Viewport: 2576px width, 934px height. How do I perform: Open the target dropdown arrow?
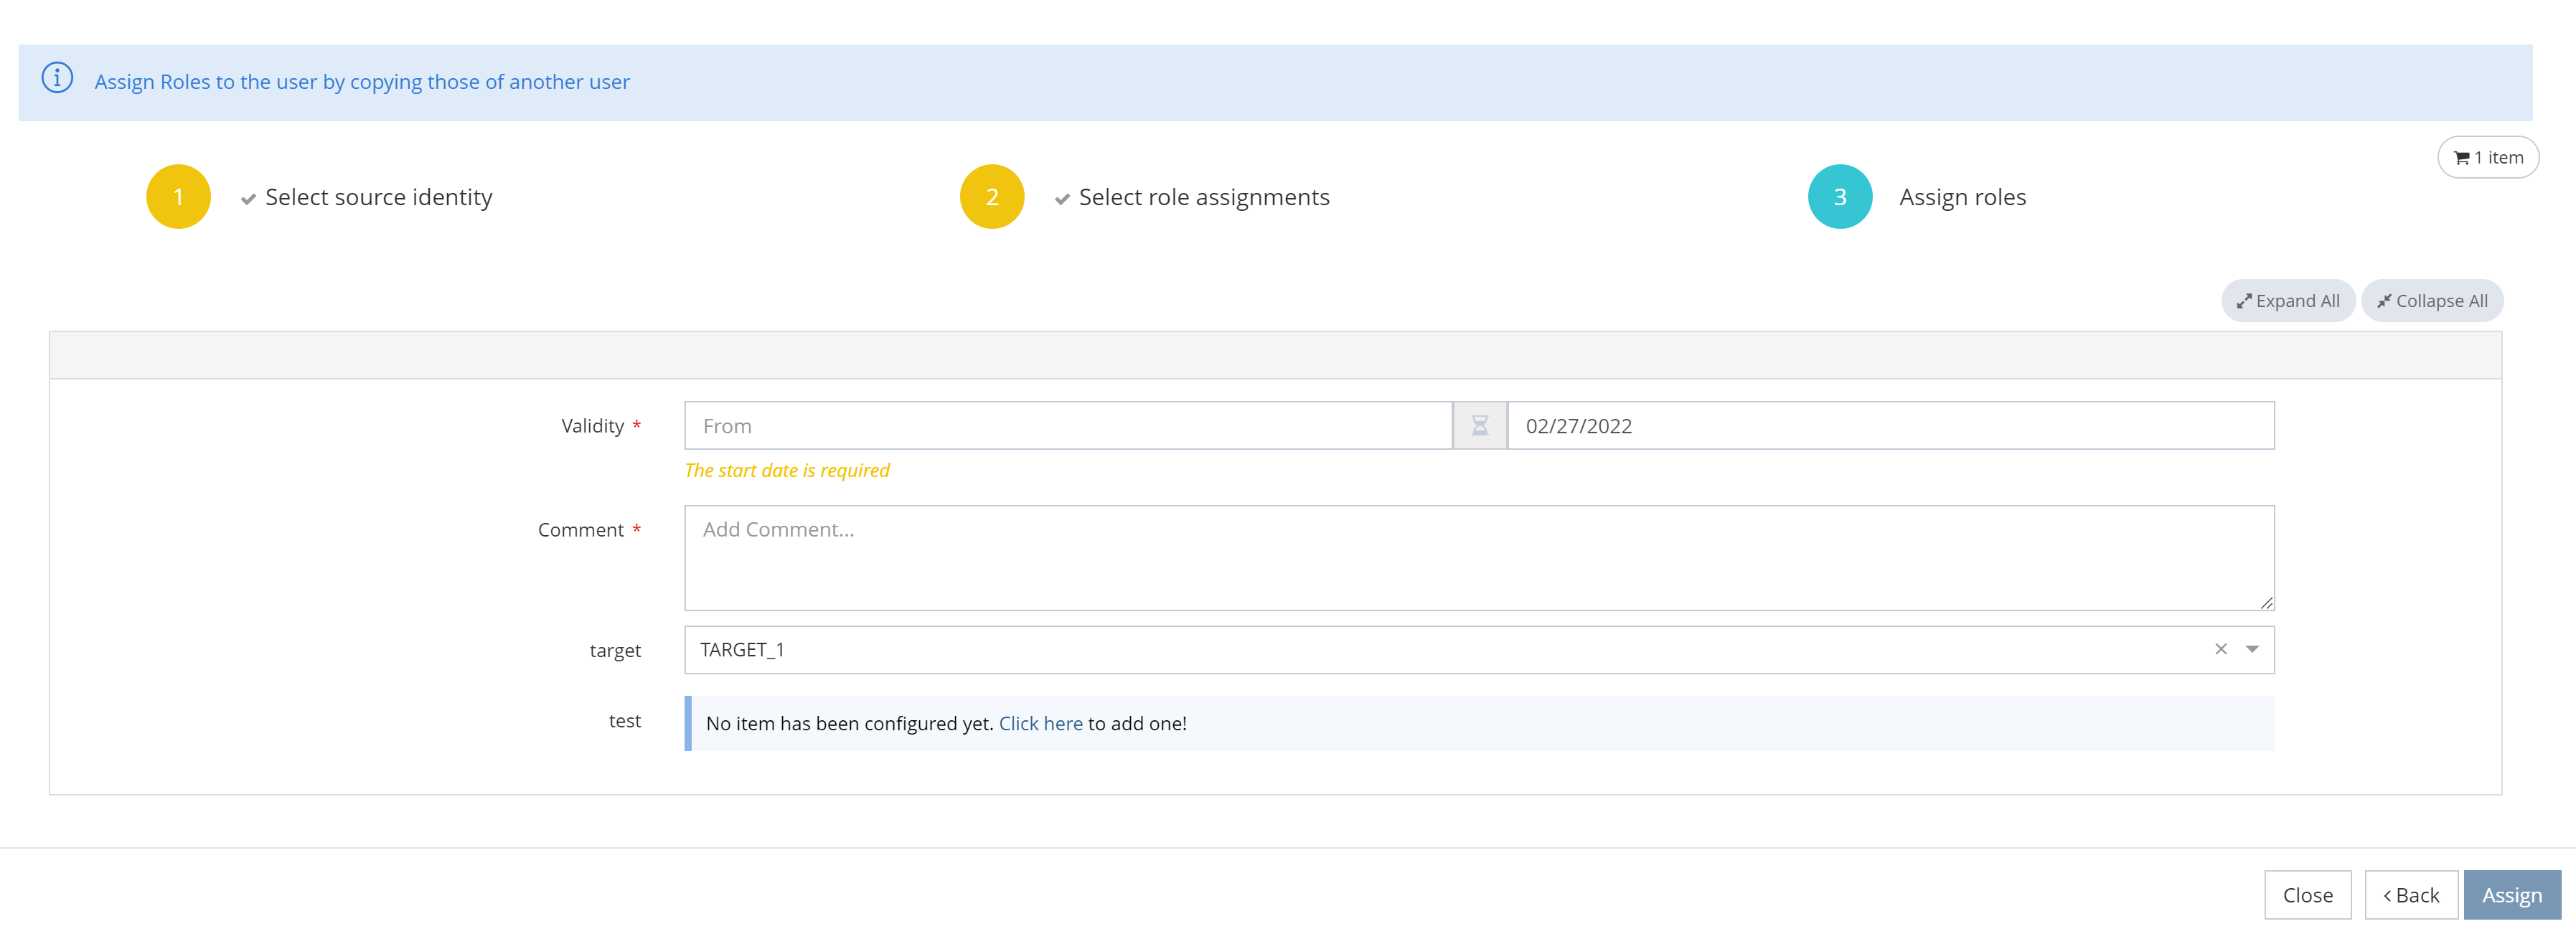coord(2252,649)
